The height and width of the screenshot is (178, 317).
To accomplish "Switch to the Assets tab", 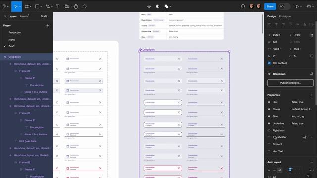I will [x=24, y=16].
